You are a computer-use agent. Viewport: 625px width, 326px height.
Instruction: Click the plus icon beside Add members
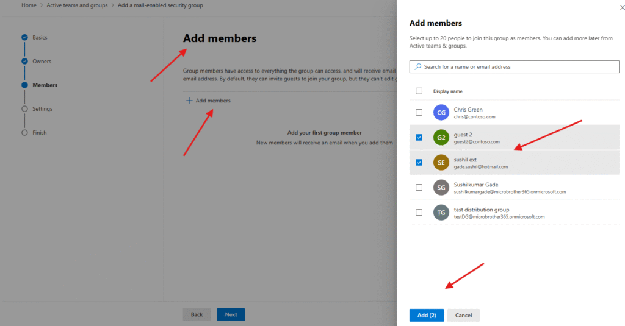pos(189,101)
